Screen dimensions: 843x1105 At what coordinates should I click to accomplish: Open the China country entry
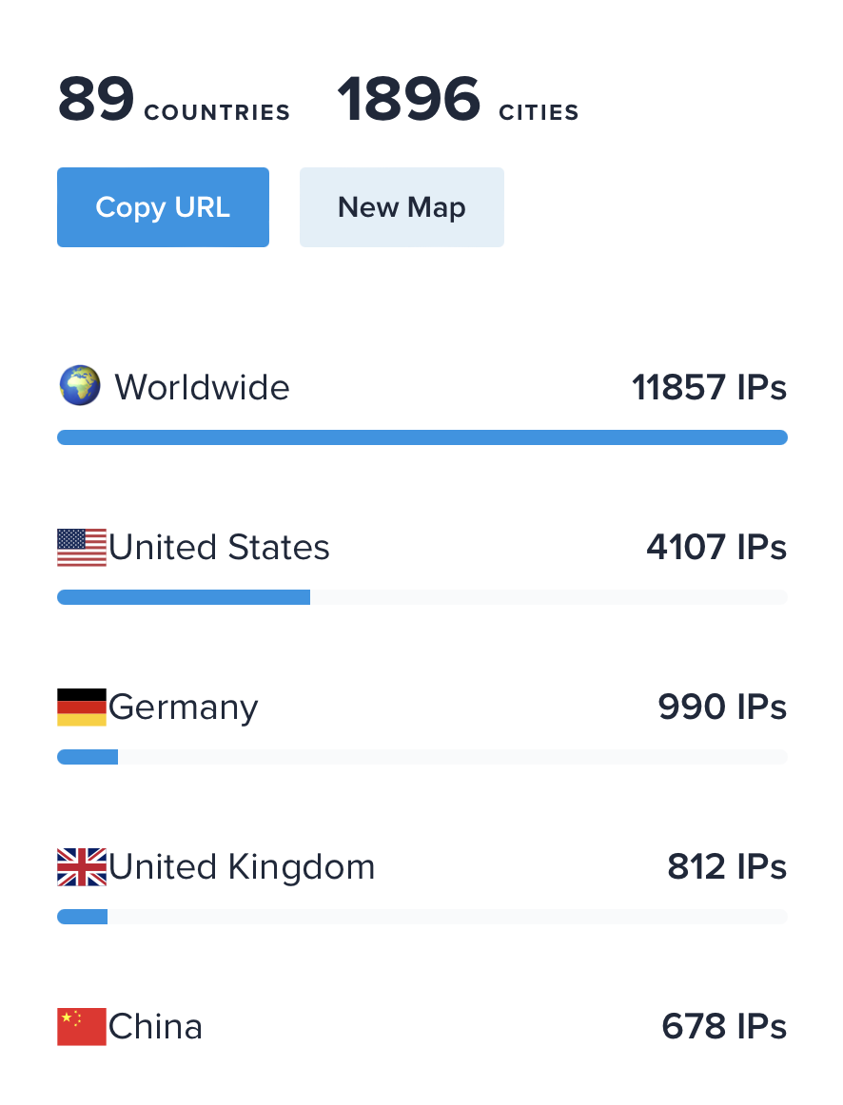pos(156,1027)
